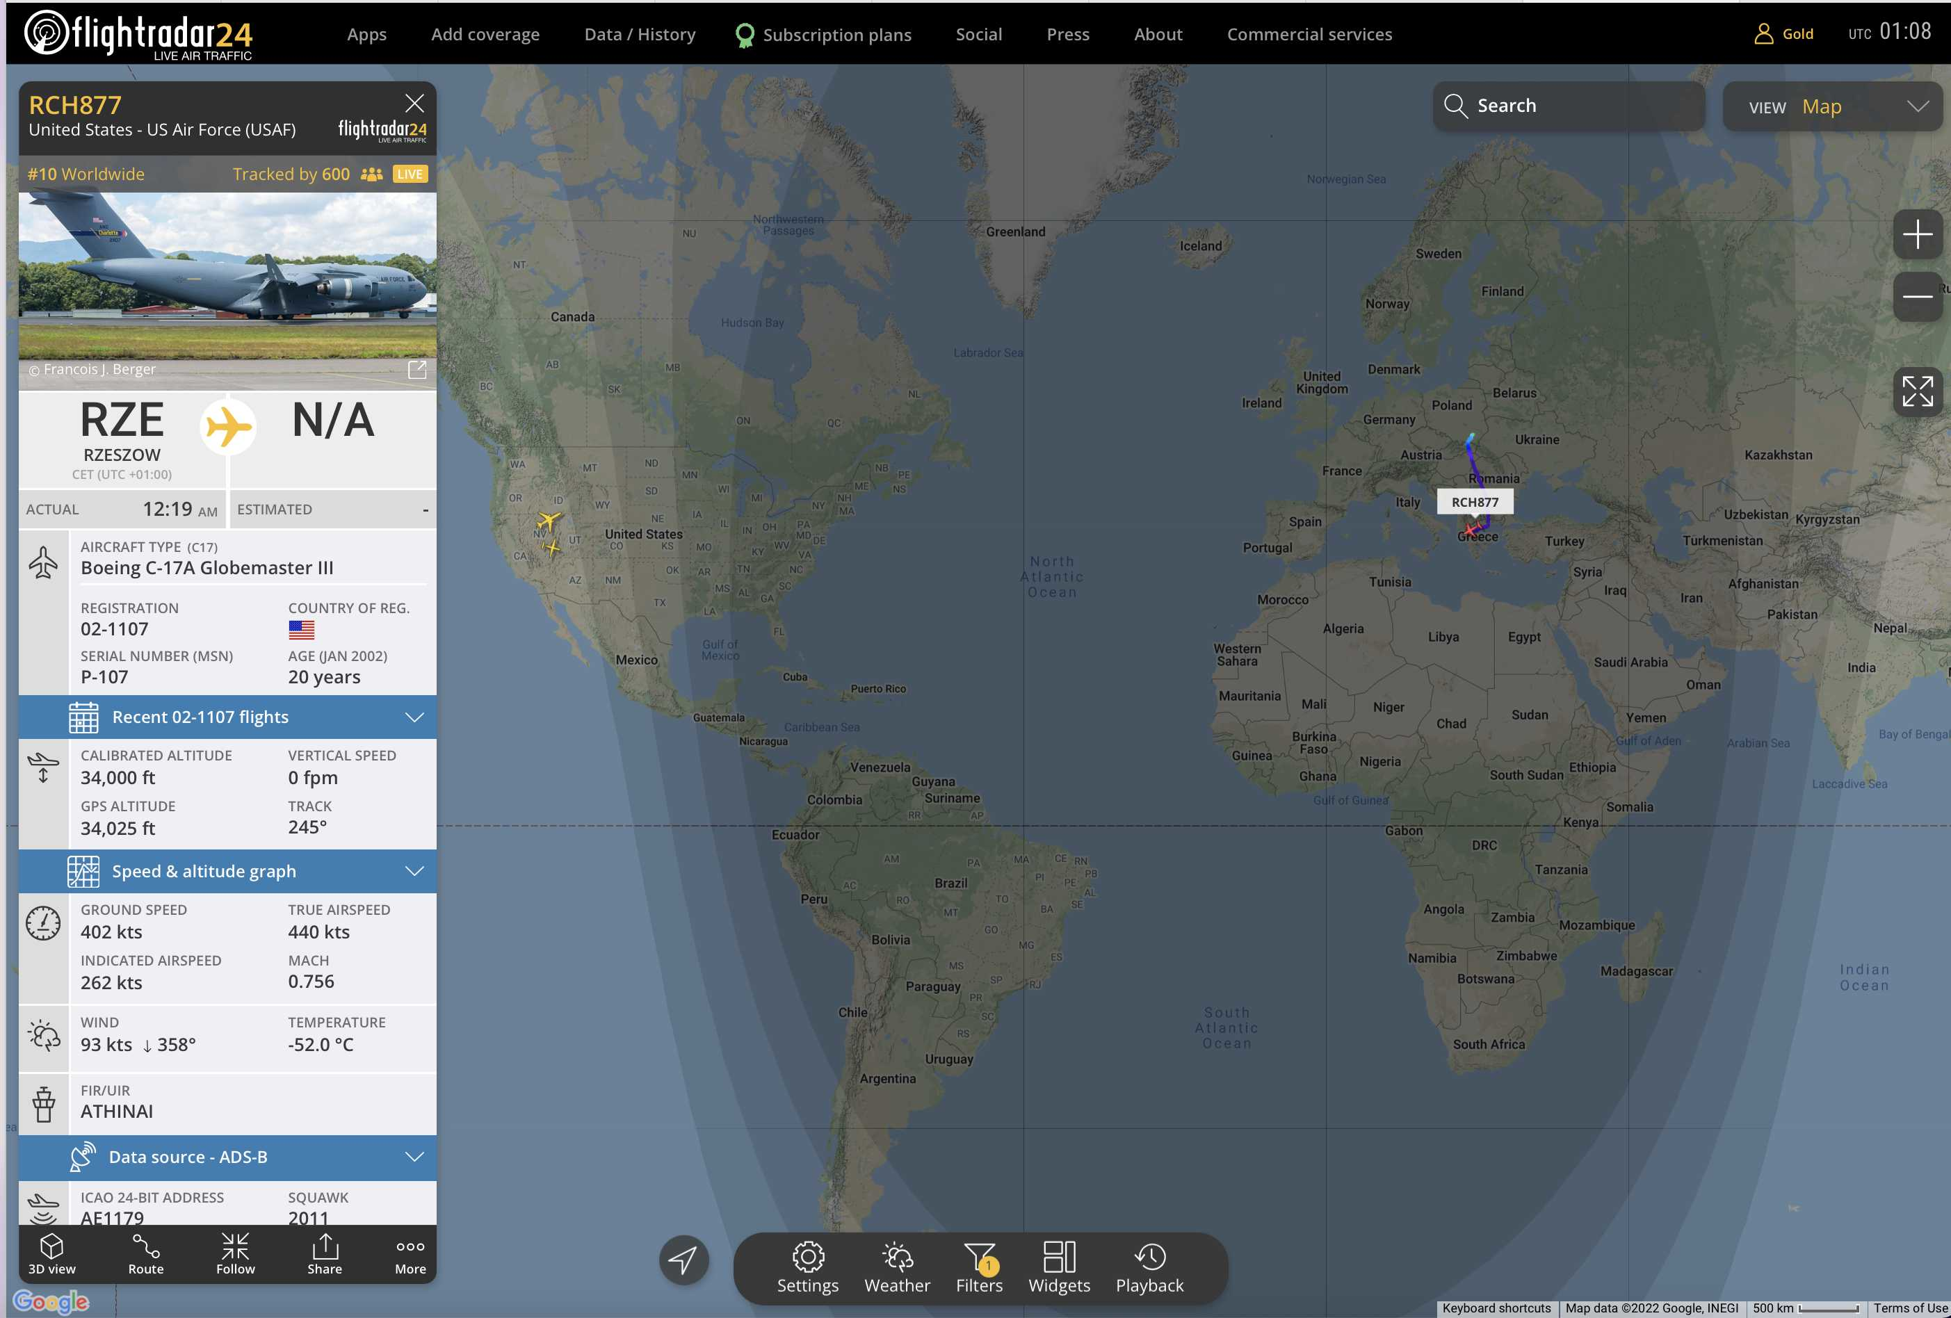The height and width of the screenshot is (1318, 1951).
Task: Click the photo credit Francois J. Berger
Action: 92,369
